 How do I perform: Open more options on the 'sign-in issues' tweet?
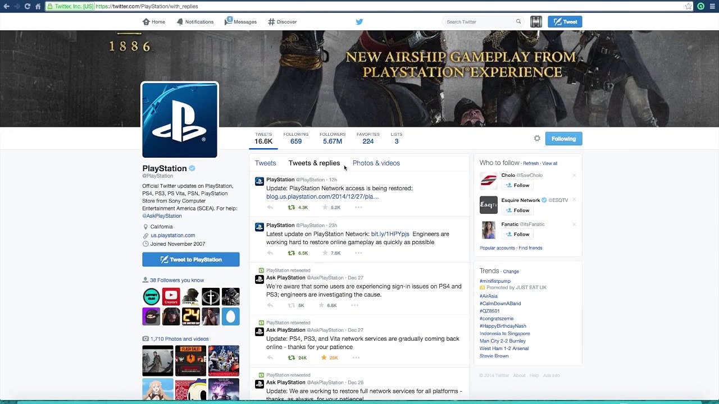pos(354,305)
